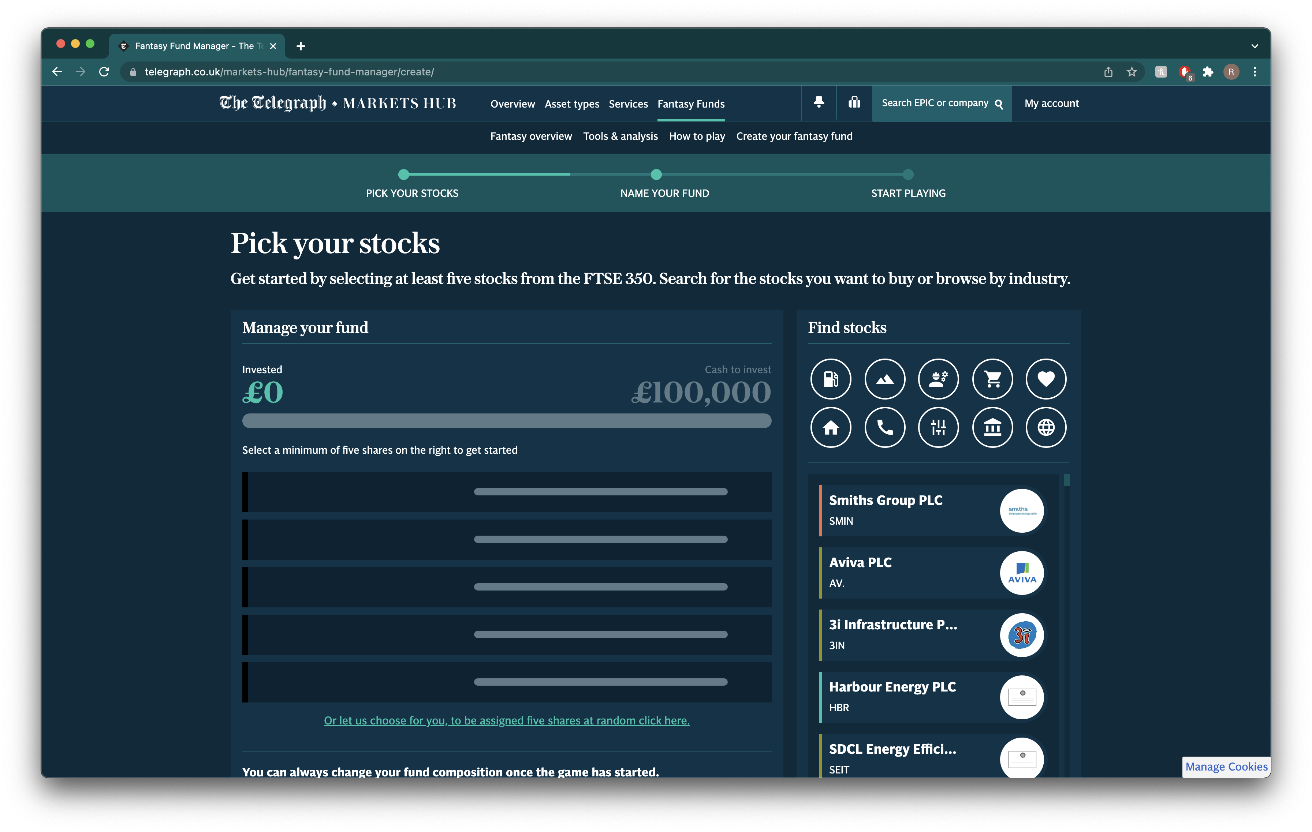Click the browser back arrow
Screen dimensions: 1312x832
57,72
